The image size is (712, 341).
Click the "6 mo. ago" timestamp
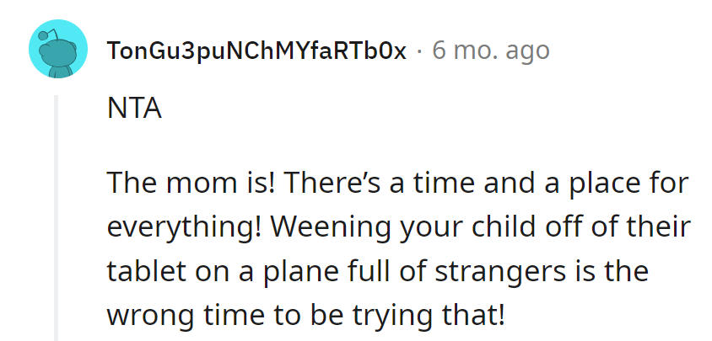tap(490, 51)
